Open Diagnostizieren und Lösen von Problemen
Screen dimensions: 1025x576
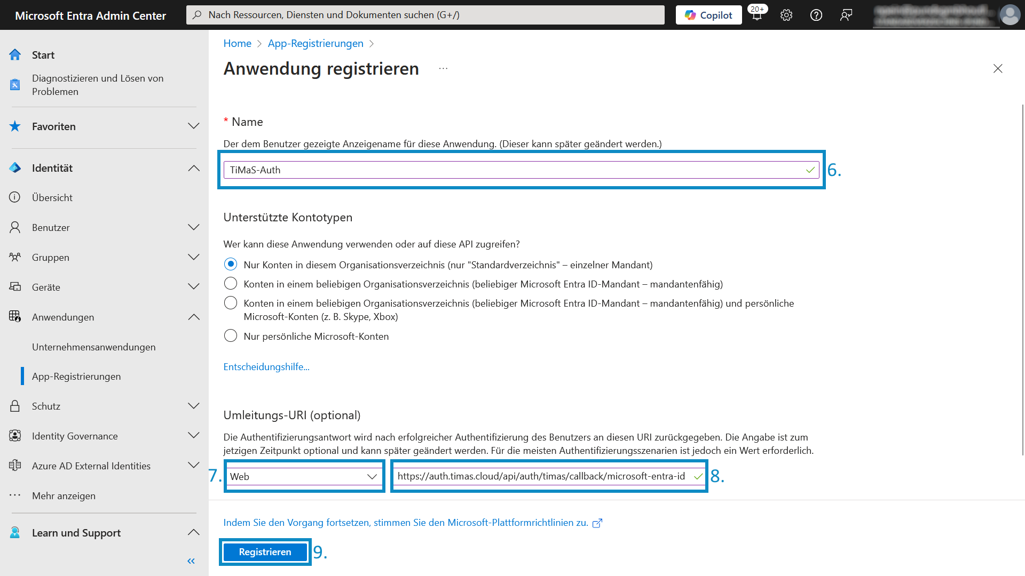click(x=98, y=84)
